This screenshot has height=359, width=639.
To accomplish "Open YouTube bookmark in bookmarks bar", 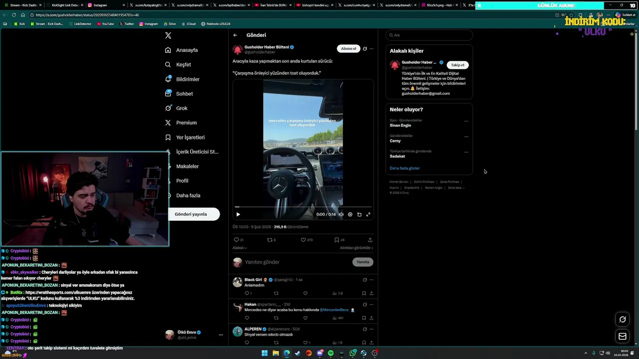I will tap(105, 24).
